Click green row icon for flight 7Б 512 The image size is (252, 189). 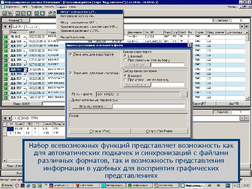tap(6, 37)
